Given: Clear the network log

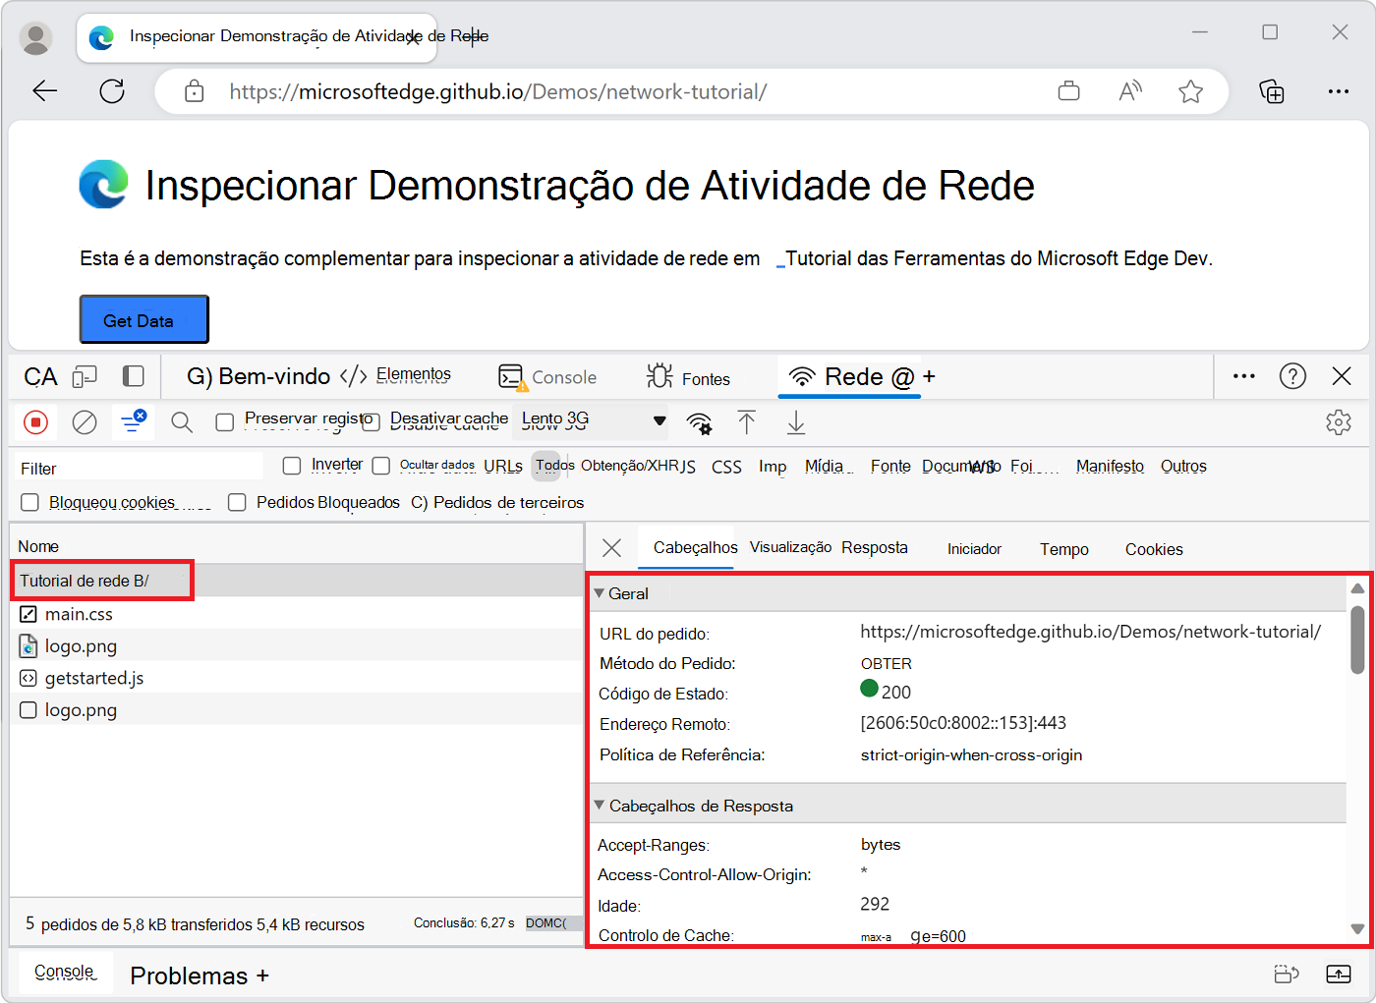Looking at the screenshot, I should tap(85, 422).
